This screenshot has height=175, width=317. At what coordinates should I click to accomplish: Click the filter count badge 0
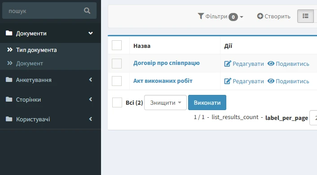point(233,17)
